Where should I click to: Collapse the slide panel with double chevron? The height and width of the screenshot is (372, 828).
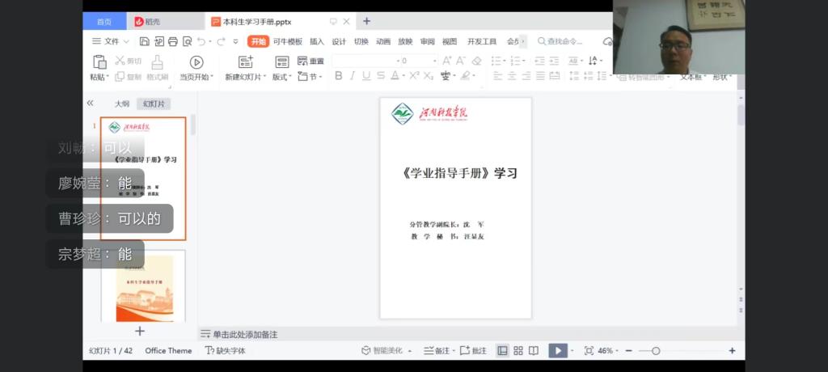tap(91, 103)
